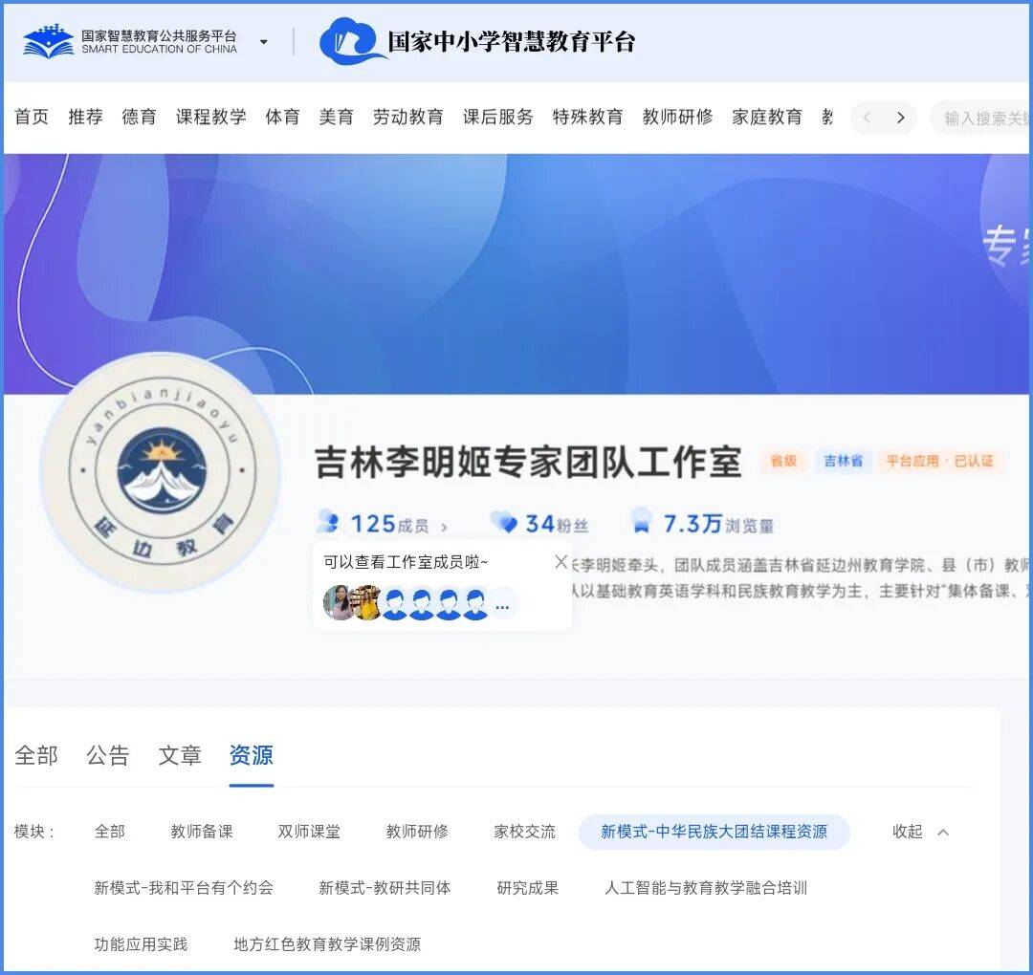Click the ribbon views icon
Viewport: 1033px width, 975px height.
point(641,521)
